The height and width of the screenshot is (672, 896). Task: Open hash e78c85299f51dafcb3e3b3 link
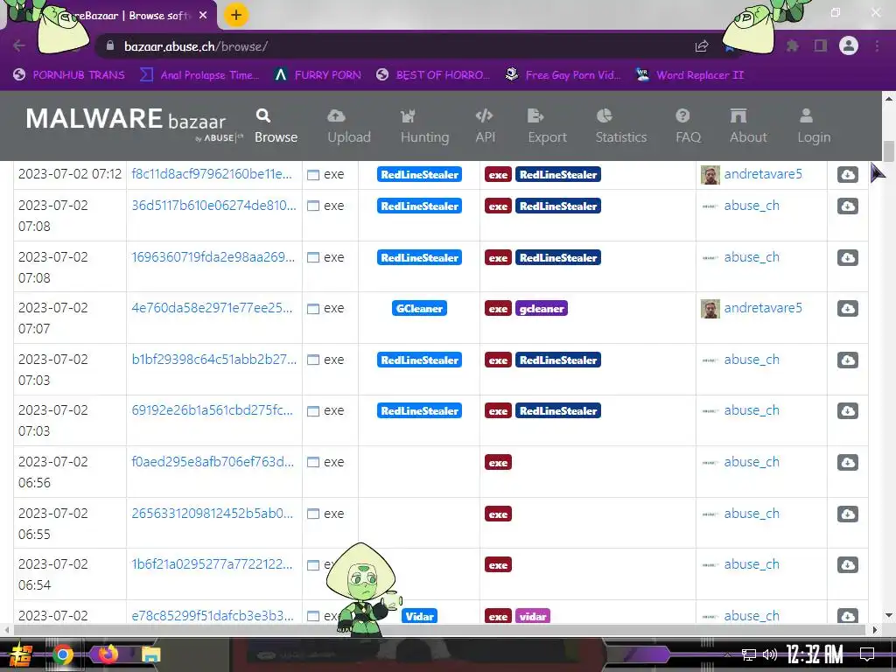213,615
